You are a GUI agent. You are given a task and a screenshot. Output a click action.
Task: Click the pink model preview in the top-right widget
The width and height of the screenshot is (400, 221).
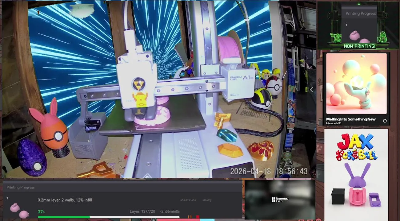359,36
